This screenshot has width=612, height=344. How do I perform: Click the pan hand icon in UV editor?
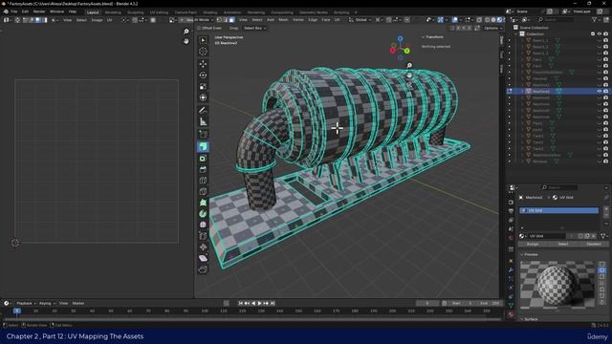coord(186,41)
